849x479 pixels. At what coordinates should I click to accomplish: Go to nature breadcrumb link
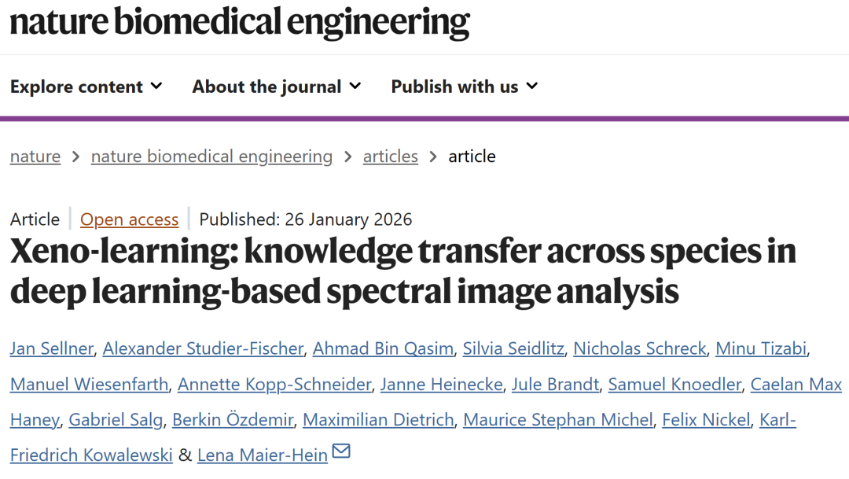[35, 157]
